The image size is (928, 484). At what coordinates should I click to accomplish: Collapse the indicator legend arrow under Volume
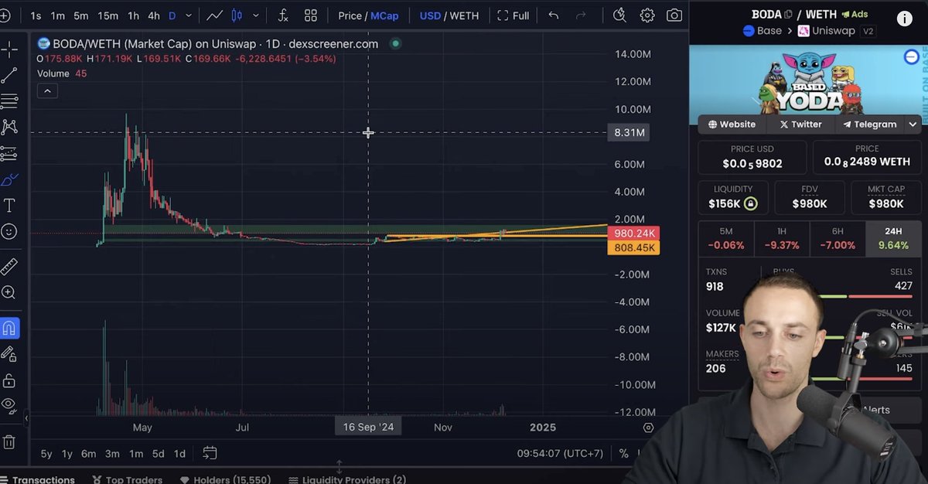[47, 91]
